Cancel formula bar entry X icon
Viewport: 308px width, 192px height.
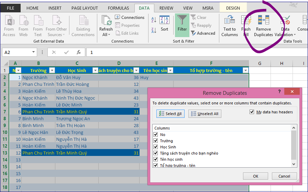tap(54, 52)
